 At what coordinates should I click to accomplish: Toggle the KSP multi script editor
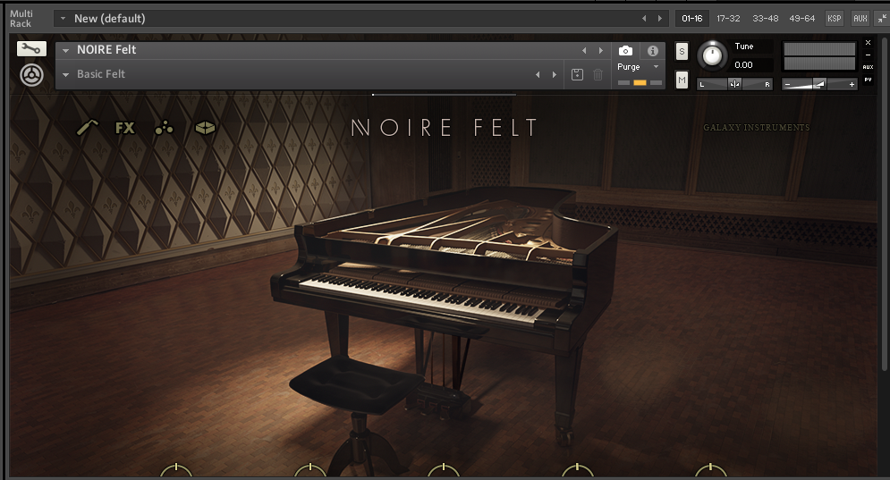pos(834,18)
